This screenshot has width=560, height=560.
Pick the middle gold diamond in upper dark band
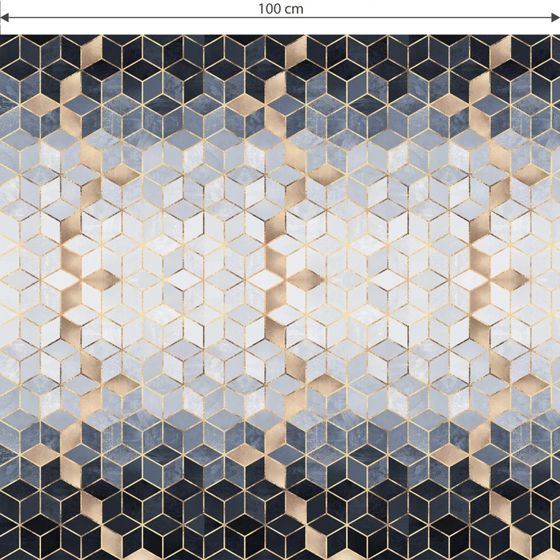tap(246, 105)
